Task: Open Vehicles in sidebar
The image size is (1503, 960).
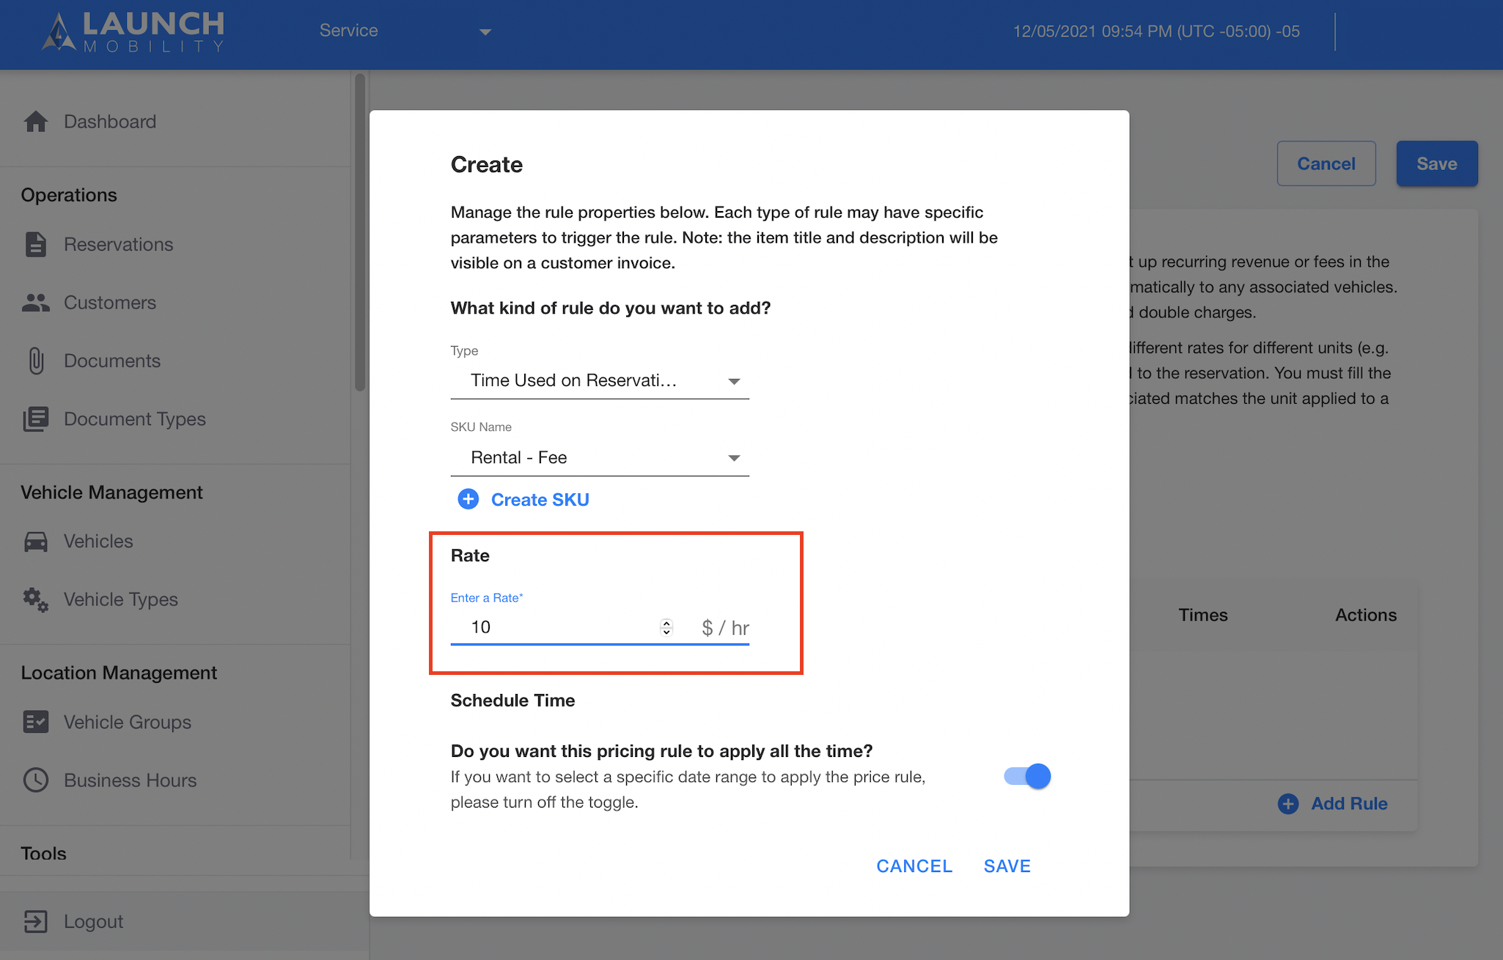Action: (x=98, y=542)
